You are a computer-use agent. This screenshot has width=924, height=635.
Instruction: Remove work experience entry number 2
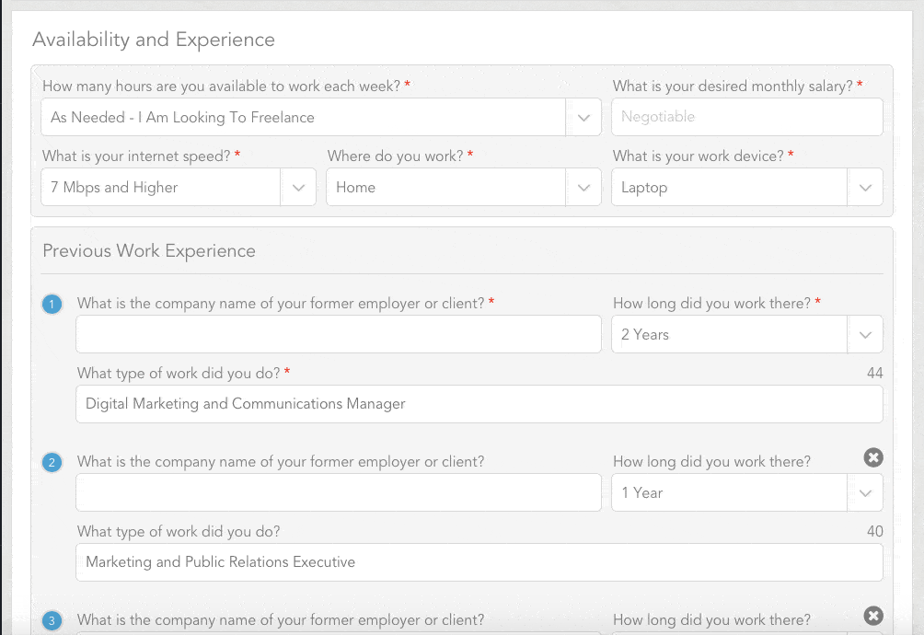click(873, 457)
